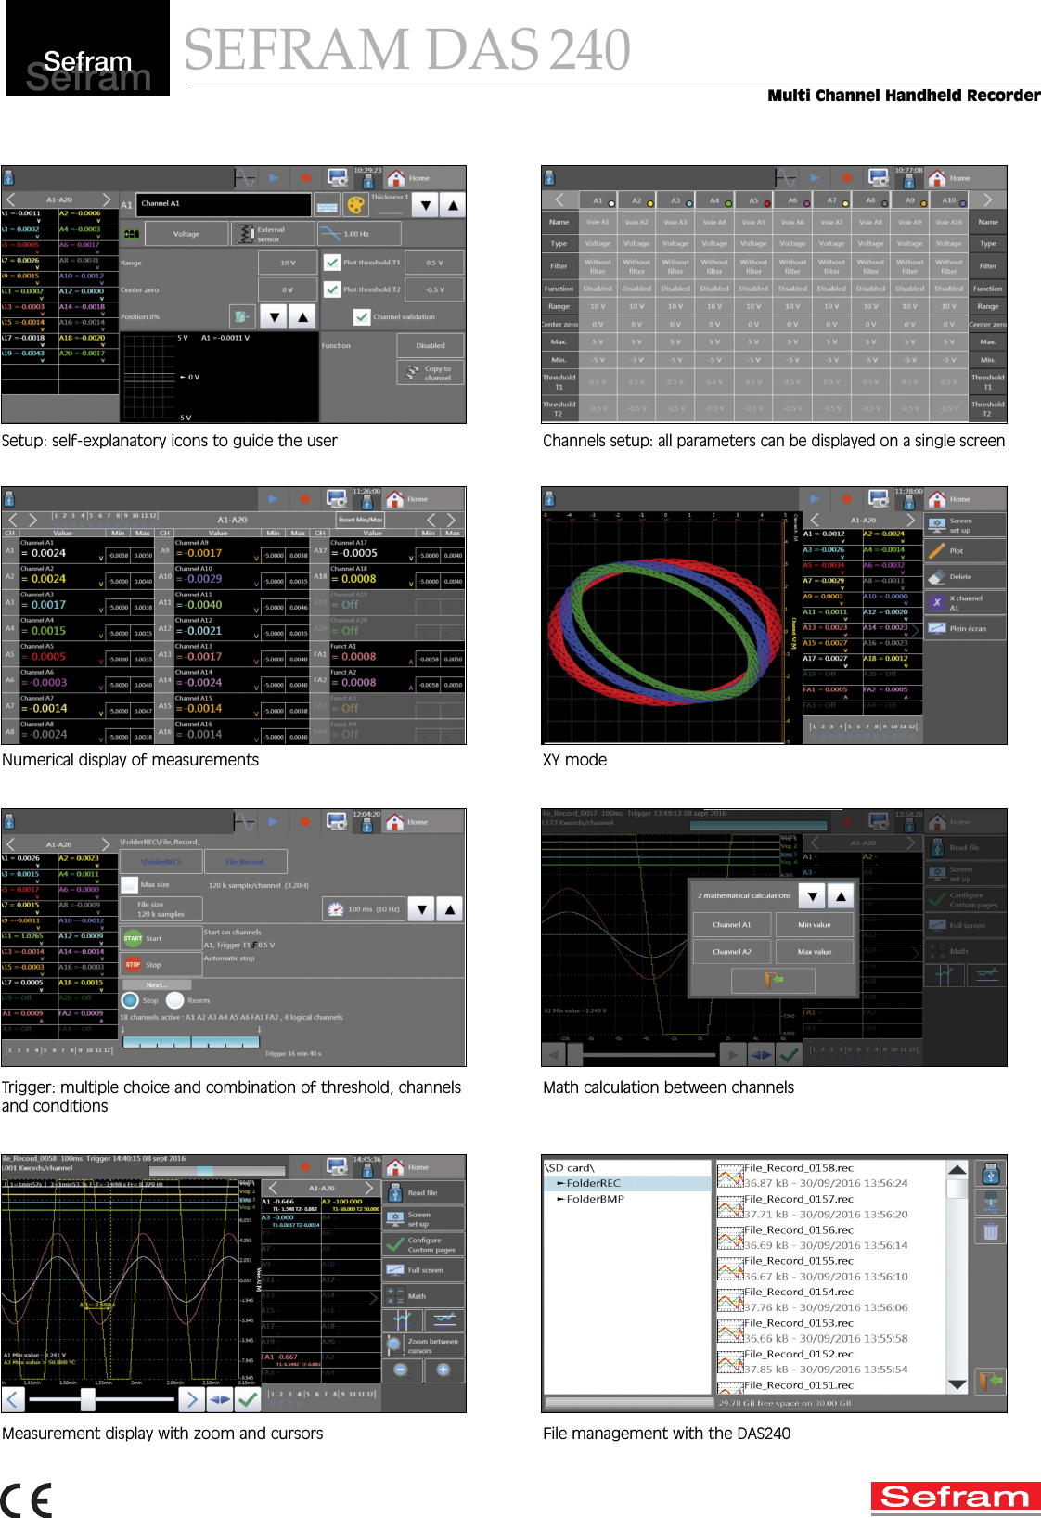Click Read file in Measurement display screen
This screenshot has width=1041, height=1518.
pos(423,1192)
